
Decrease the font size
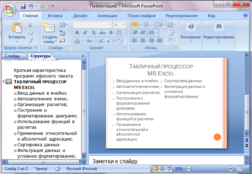pos(109,41)
